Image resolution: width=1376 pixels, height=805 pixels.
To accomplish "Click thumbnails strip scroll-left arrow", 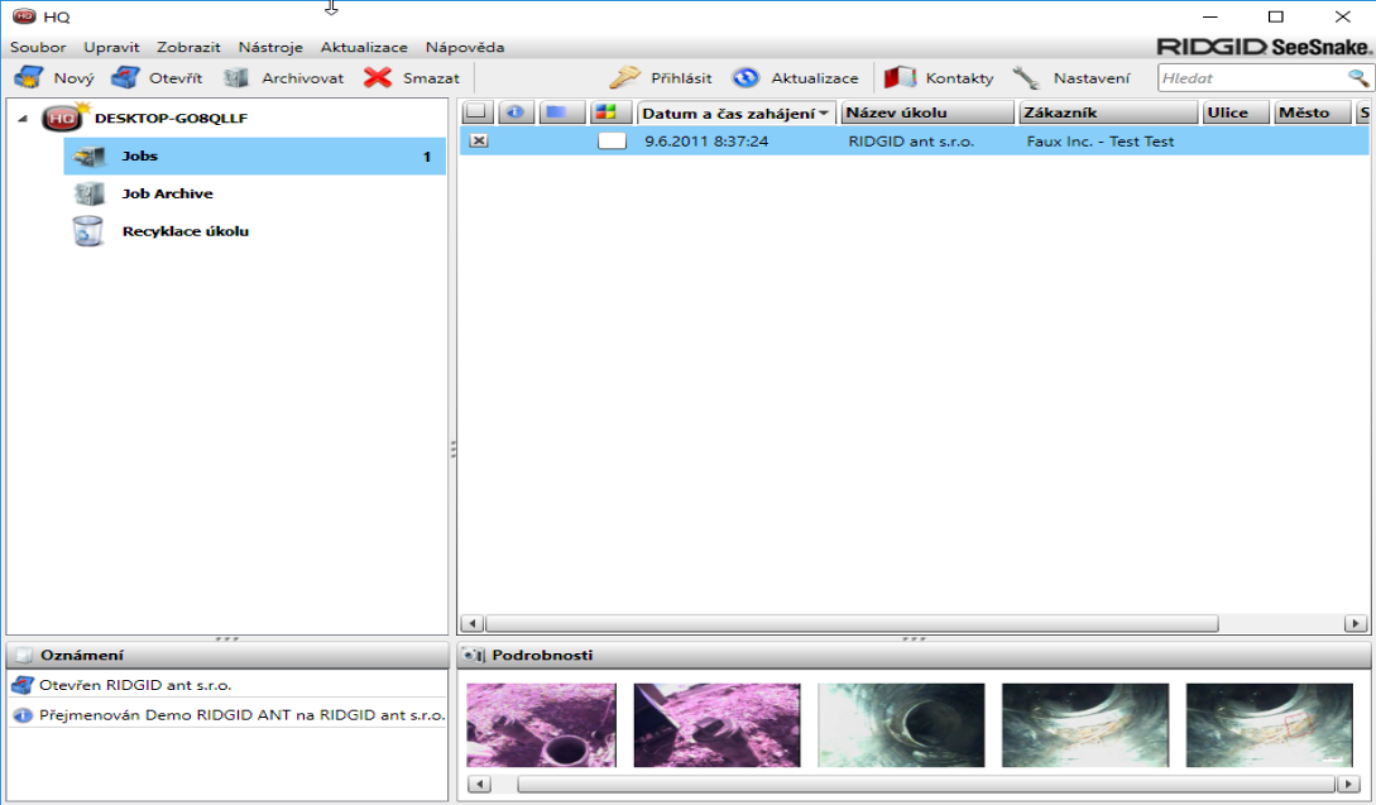I will coord(480,784).
